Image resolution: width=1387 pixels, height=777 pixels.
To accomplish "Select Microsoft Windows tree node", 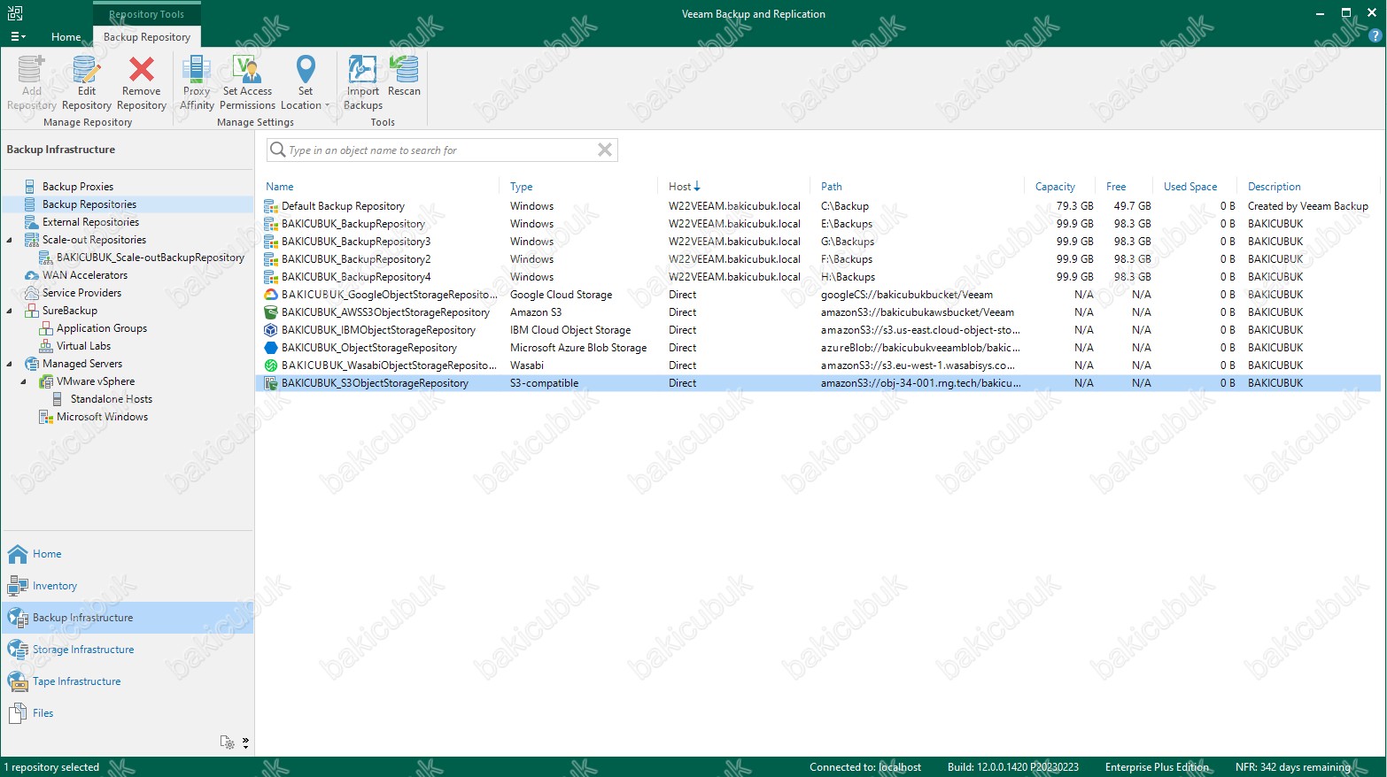I will (102, 417).
